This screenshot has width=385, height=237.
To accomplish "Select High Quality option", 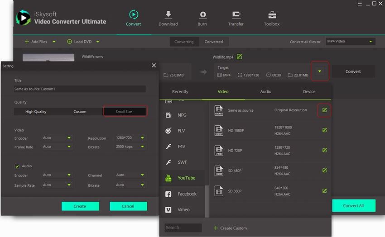I will pos(36,112).
